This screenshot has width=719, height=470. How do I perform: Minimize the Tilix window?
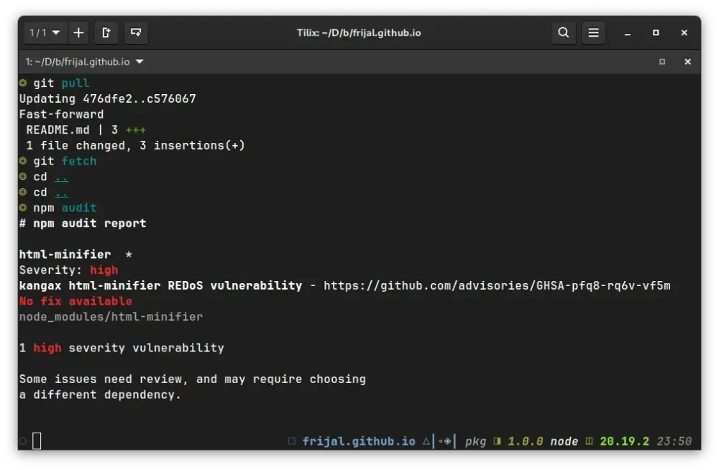click(x=627, y=33)
